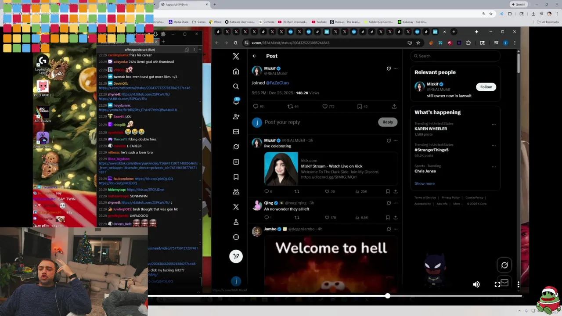Viewport: 562px width, 316px height.
Task: Open the Follow people sidebar icon
Action: point(236,116)
